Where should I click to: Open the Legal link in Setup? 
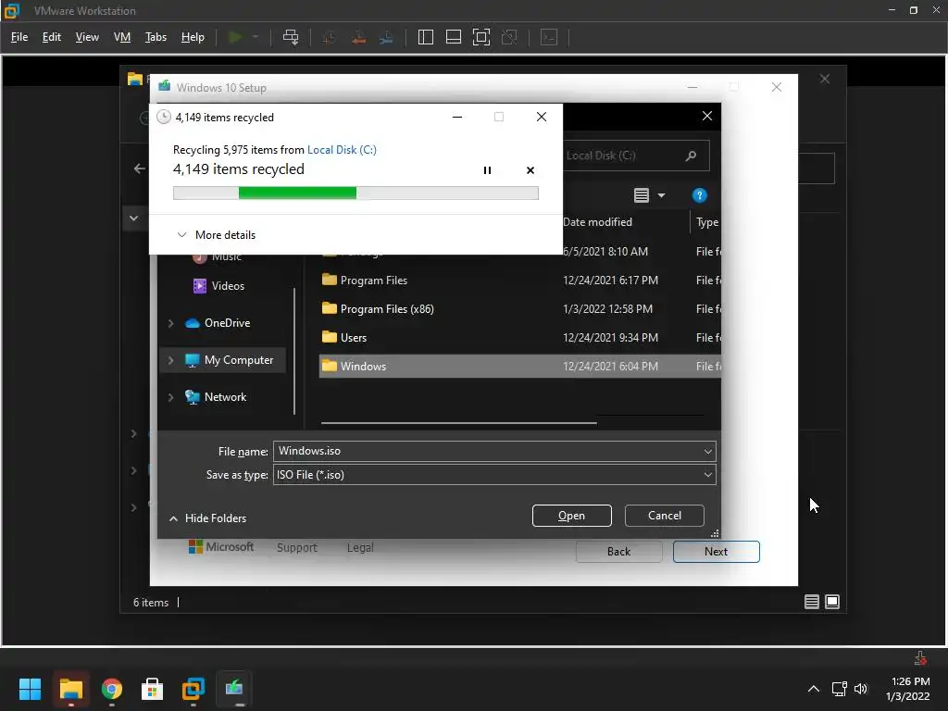pyautogui.click(x=360, y=548)
